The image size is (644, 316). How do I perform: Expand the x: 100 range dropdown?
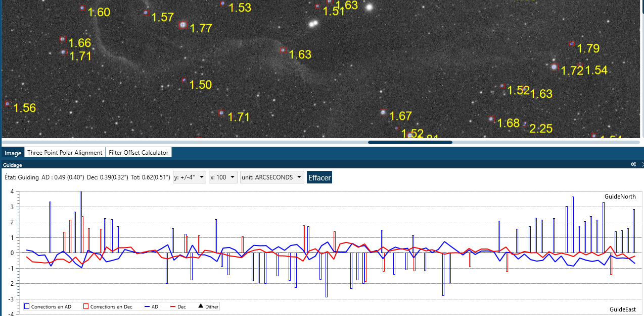coord(223,177)
